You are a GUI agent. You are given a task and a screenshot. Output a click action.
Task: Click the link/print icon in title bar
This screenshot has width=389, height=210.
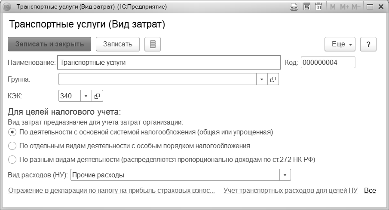(x=294, y=7)
